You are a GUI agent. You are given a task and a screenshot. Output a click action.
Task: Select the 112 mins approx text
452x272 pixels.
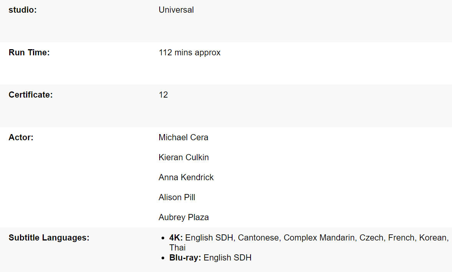pos(190,53)
